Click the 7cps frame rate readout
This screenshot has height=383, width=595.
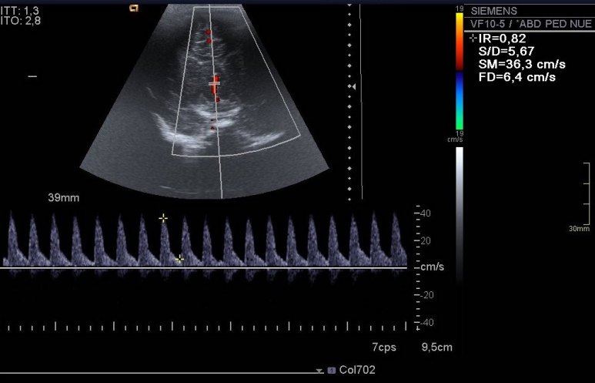[383, 348]
